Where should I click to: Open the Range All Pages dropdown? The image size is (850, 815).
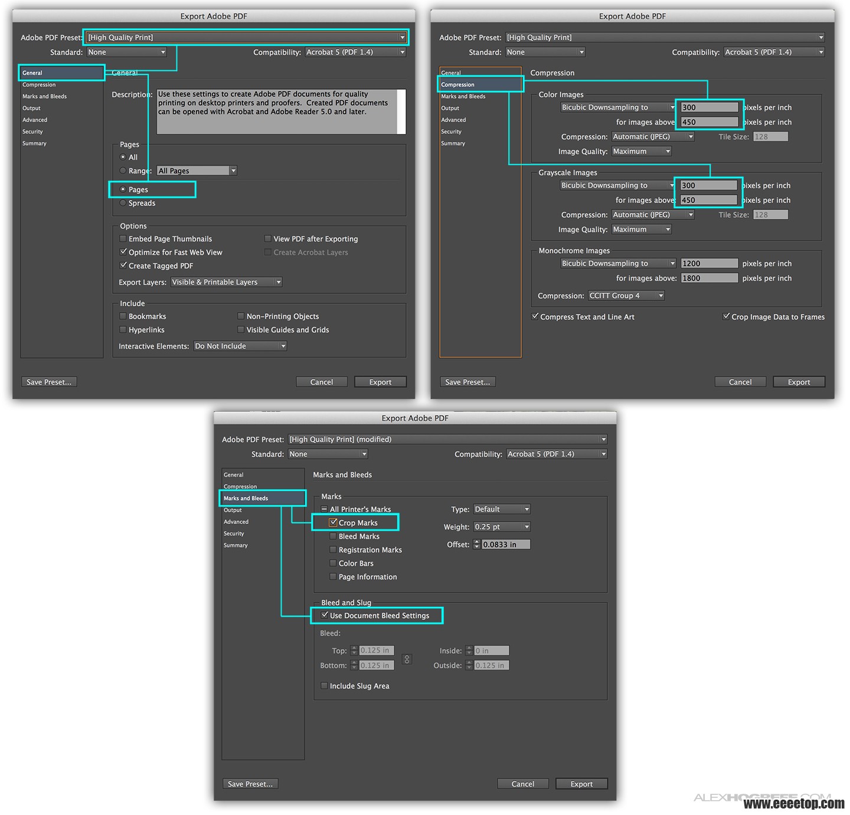[x=197, y=171]
